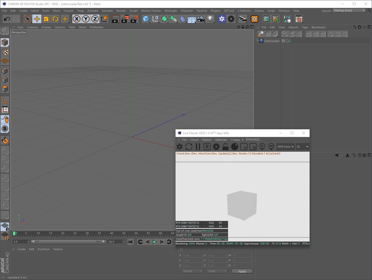Open the viewport ProRender menu
Image resolution: width=372 pixels, height=280 pixels.
coord(97,27)
